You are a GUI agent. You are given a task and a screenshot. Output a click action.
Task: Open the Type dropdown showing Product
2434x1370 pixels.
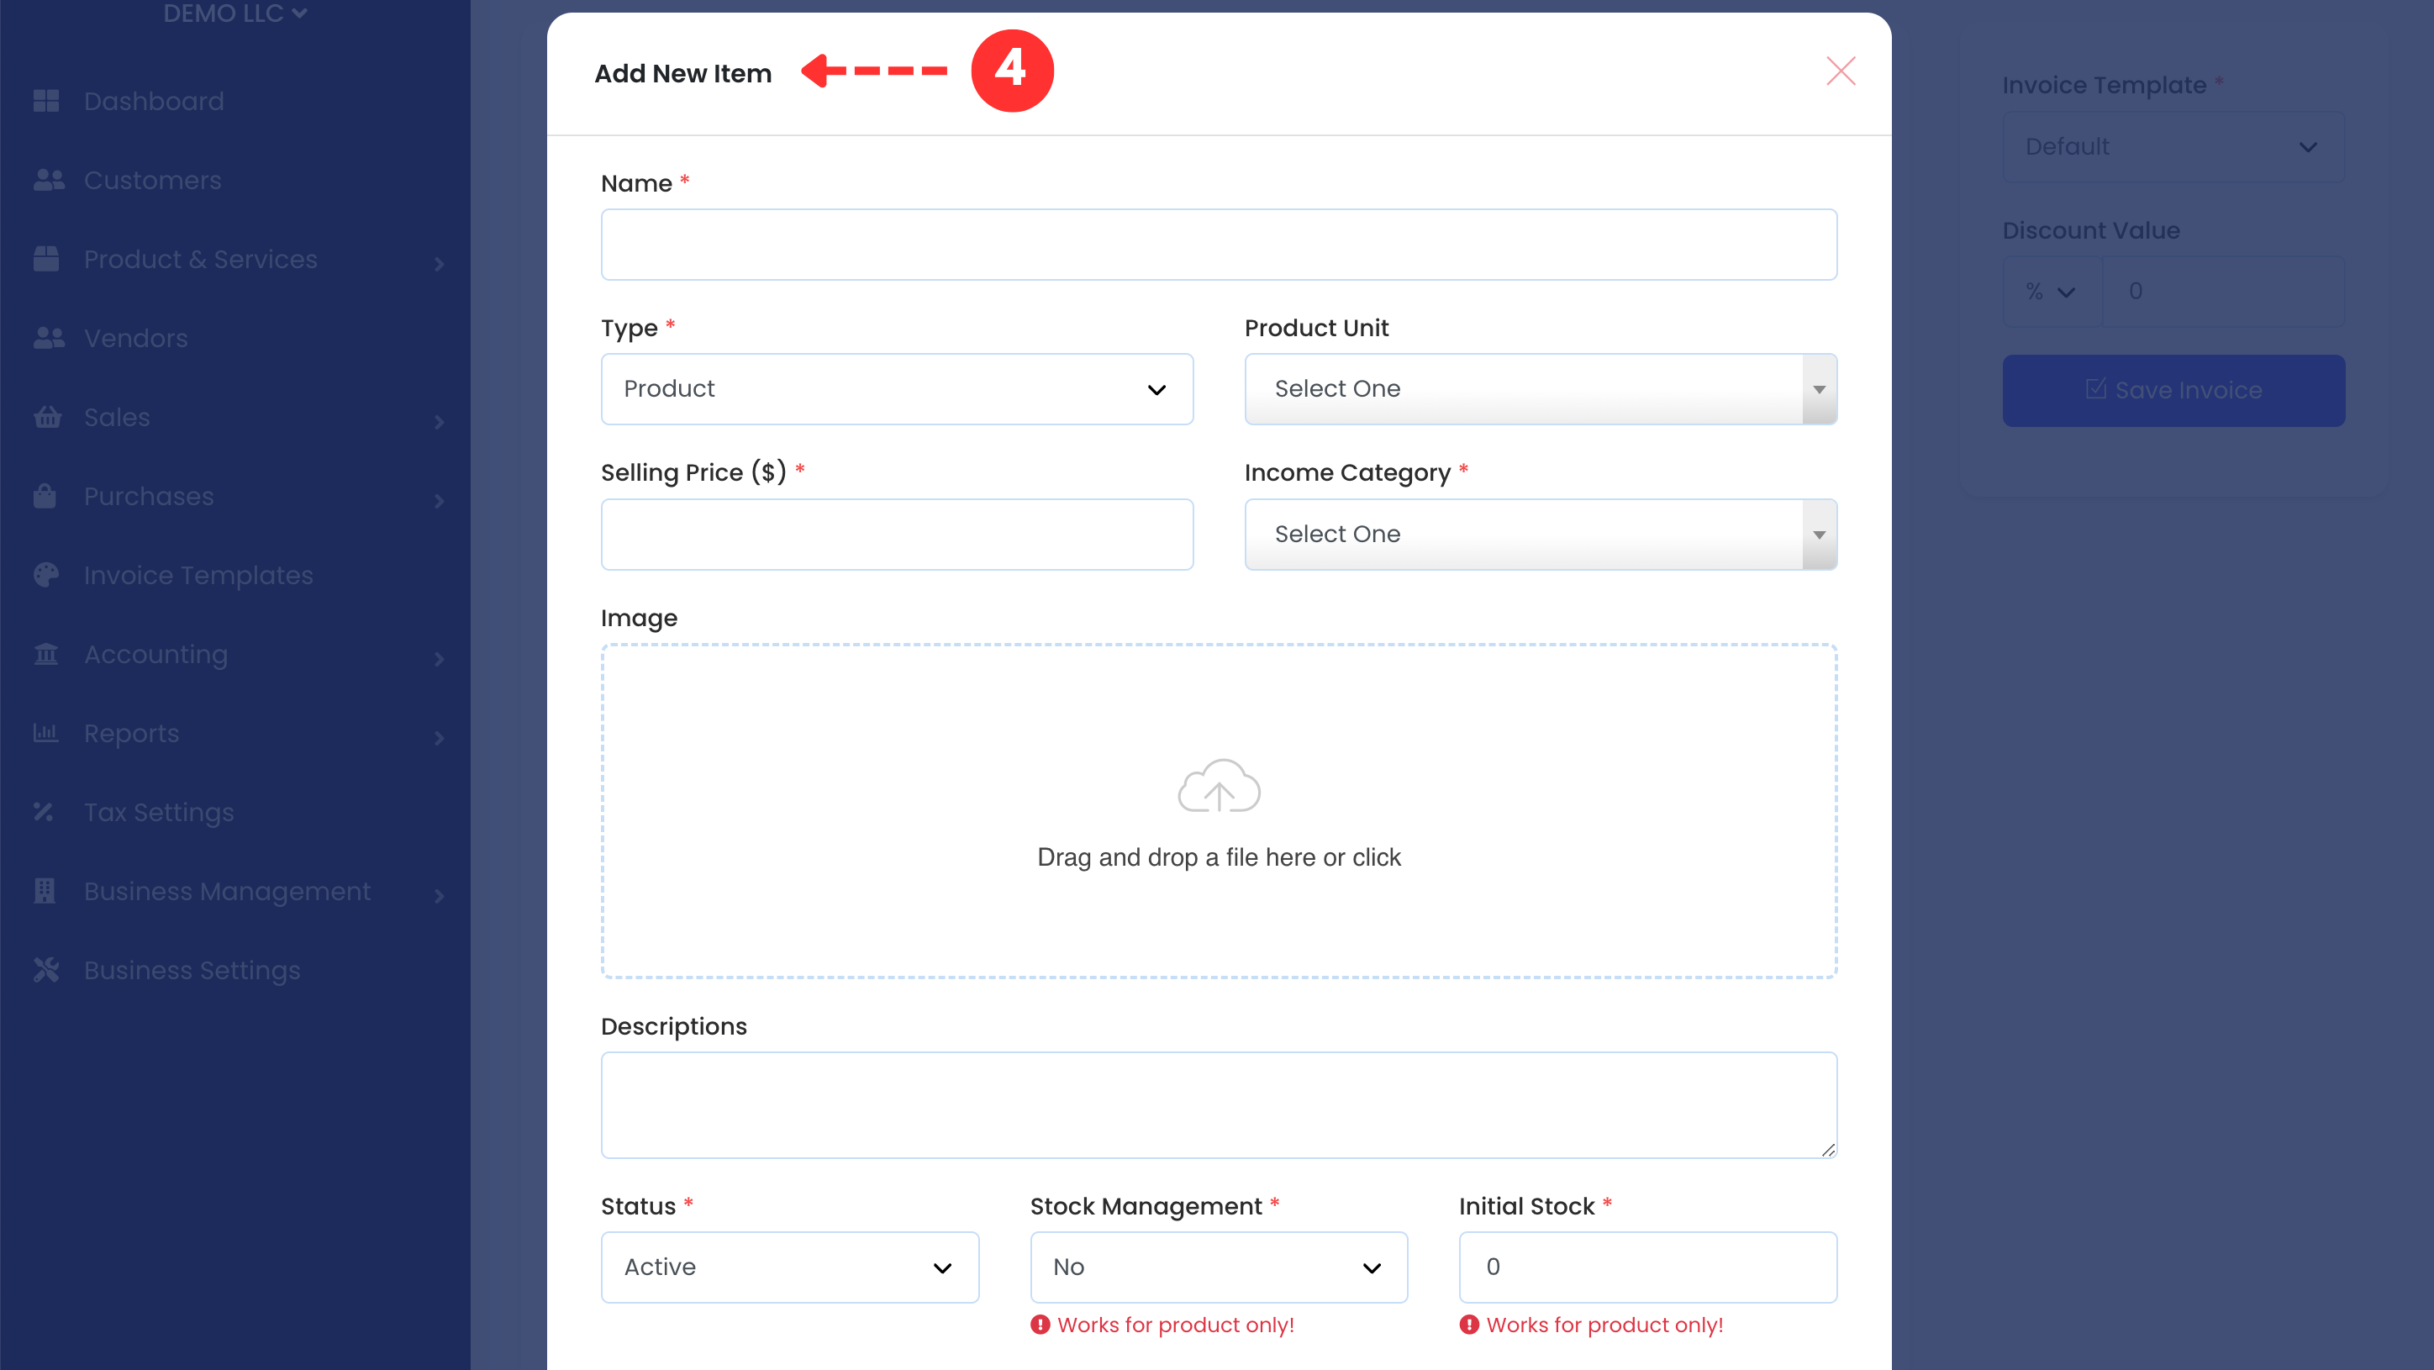897,389
